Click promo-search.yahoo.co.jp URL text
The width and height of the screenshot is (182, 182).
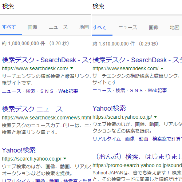click(137, 165)
